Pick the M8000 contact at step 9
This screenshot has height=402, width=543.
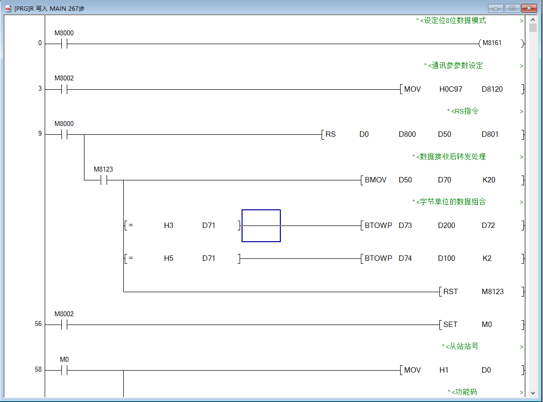click(64, 134)
